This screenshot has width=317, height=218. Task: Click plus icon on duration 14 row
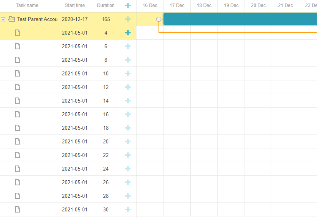128,101
